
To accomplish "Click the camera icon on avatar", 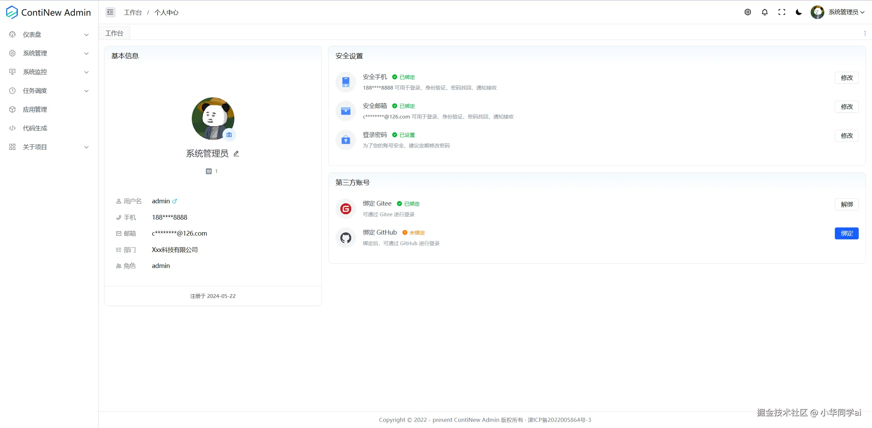I will point(229,135).
